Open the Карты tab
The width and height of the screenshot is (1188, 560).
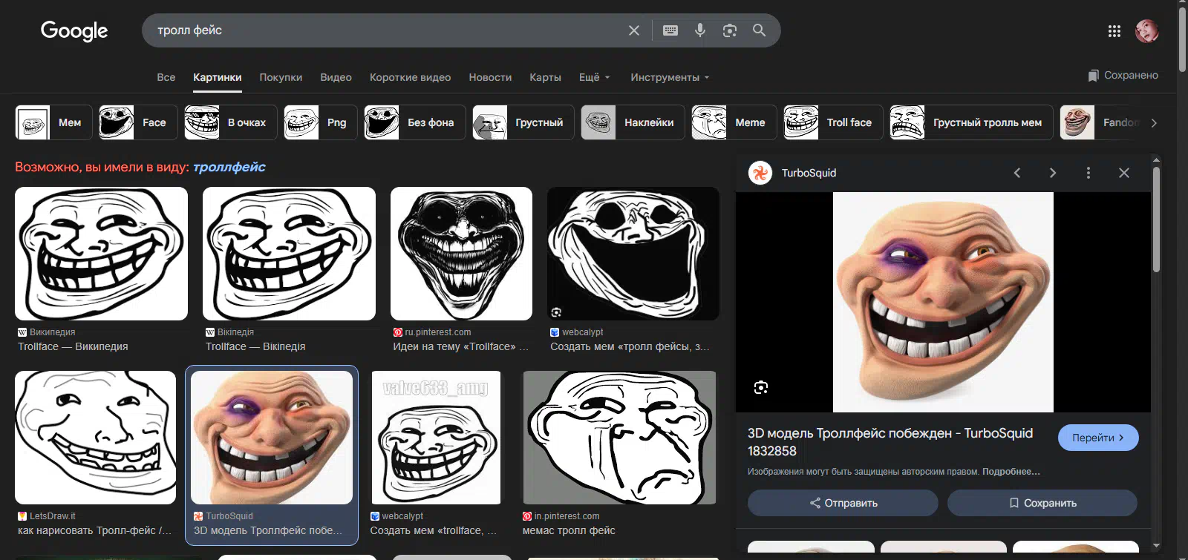click(x=545, y=77)
